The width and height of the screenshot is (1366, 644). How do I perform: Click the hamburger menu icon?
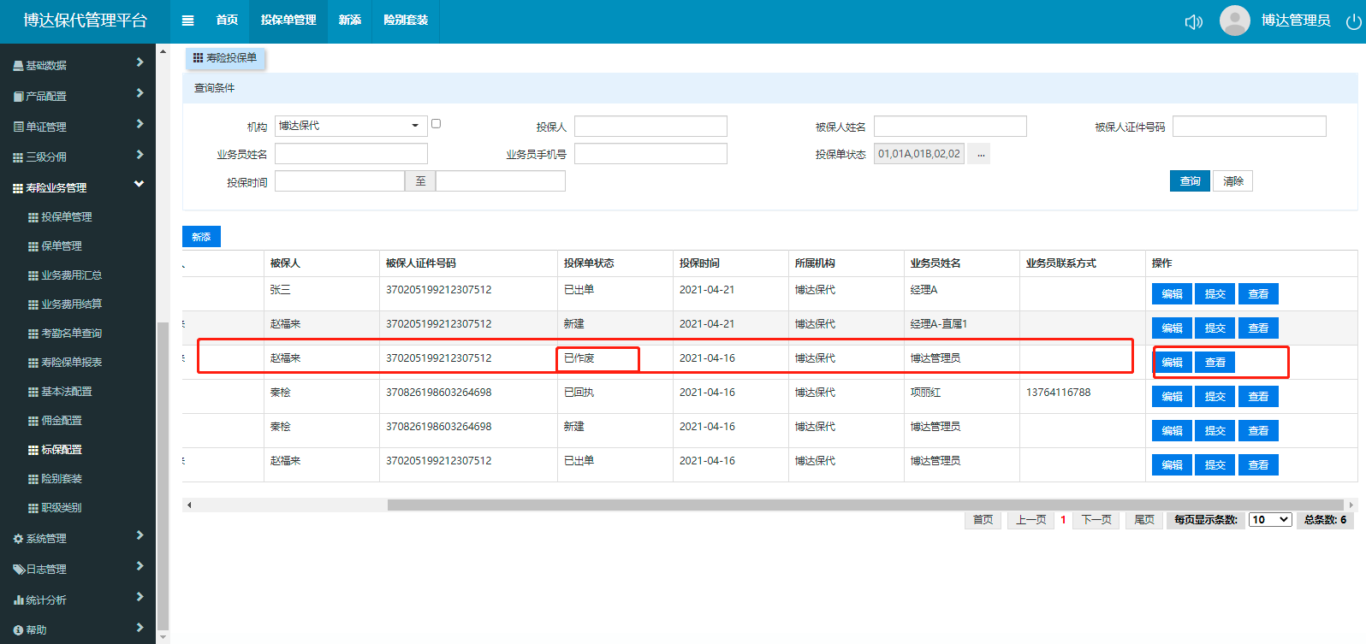click(x=188, y=21)
